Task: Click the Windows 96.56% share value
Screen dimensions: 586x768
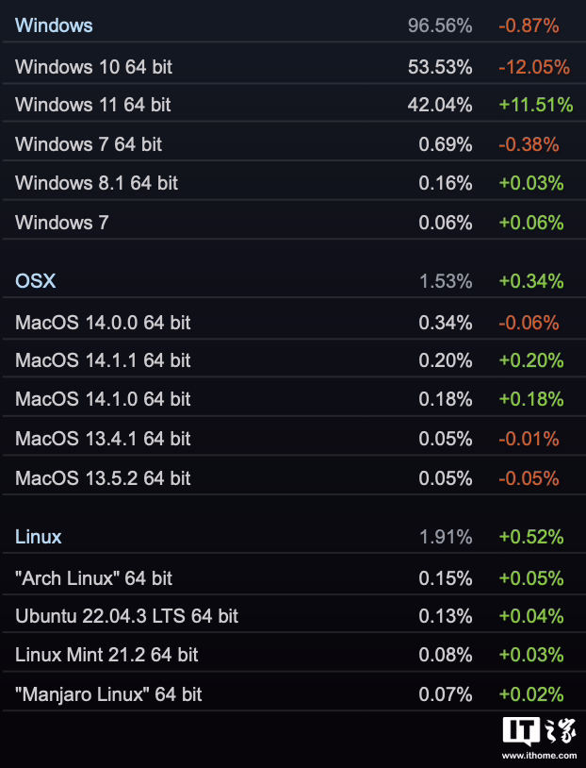Action: pos(440,25)
